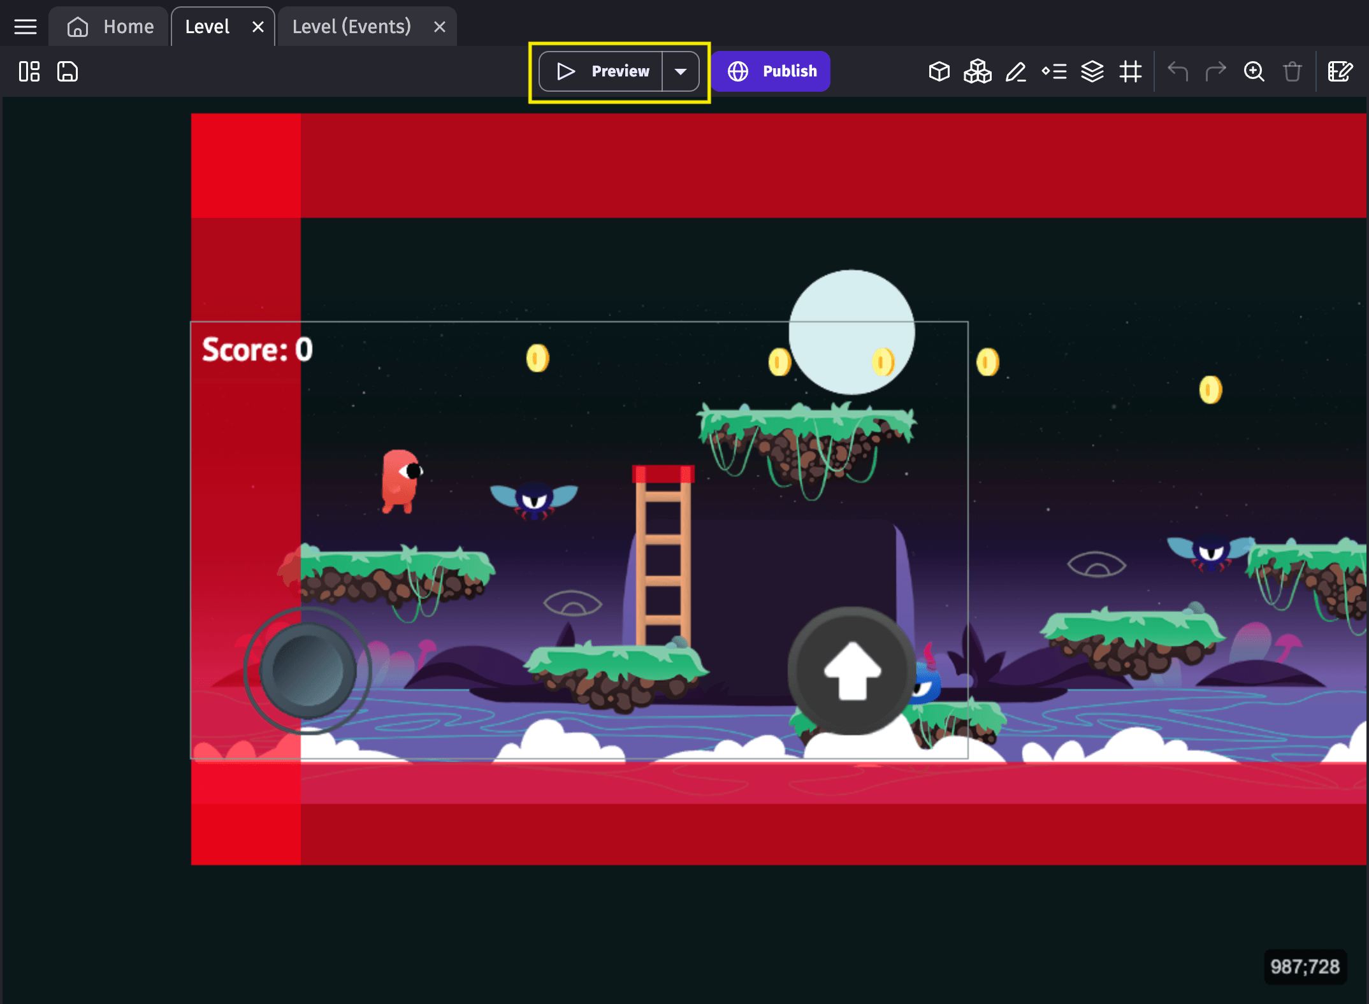Click the zoom magnifier icon

point(1254,71)
